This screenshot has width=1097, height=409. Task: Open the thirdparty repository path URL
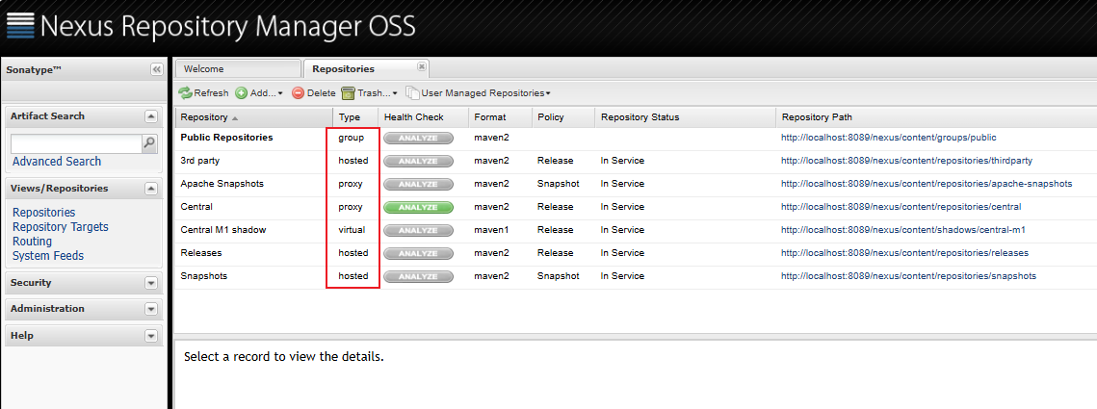point(906,161)
